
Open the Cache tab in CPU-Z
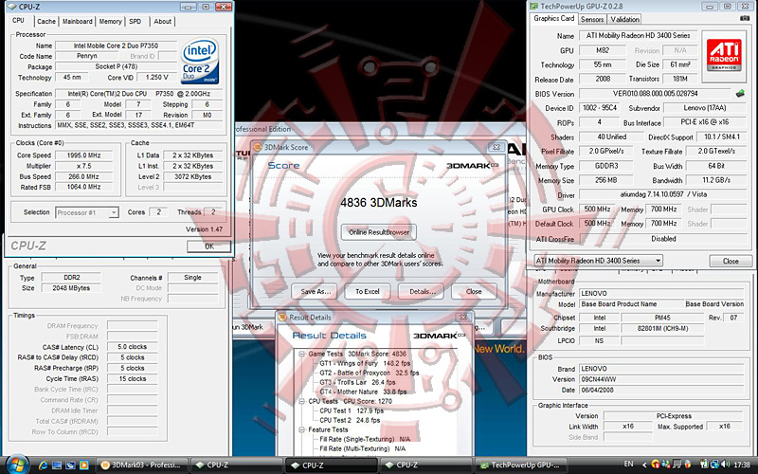coord(46,21)
